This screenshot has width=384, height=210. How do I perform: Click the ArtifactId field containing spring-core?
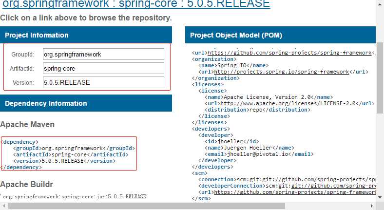click(x=103, y=68)
